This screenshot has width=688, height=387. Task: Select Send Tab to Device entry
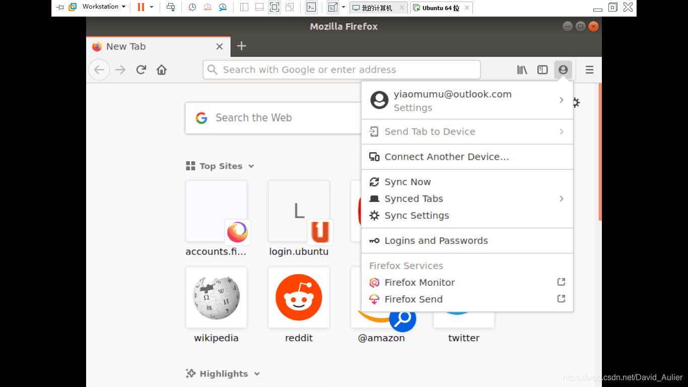pyautogui.click(x=467, y=132)
